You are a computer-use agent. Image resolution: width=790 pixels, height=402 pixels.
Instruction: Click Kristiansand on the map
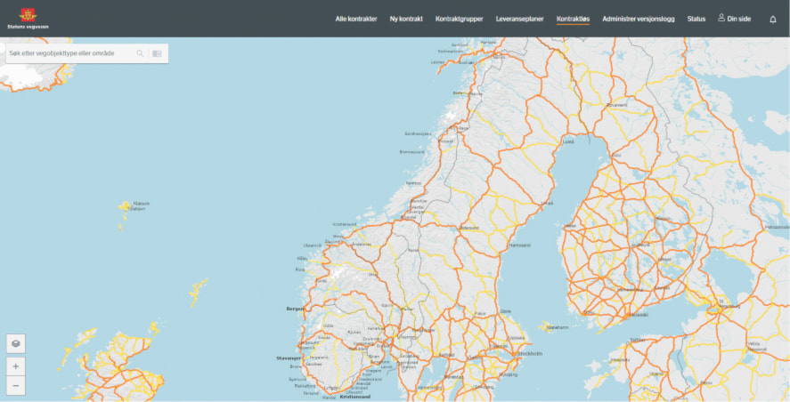tap(354, 397)
